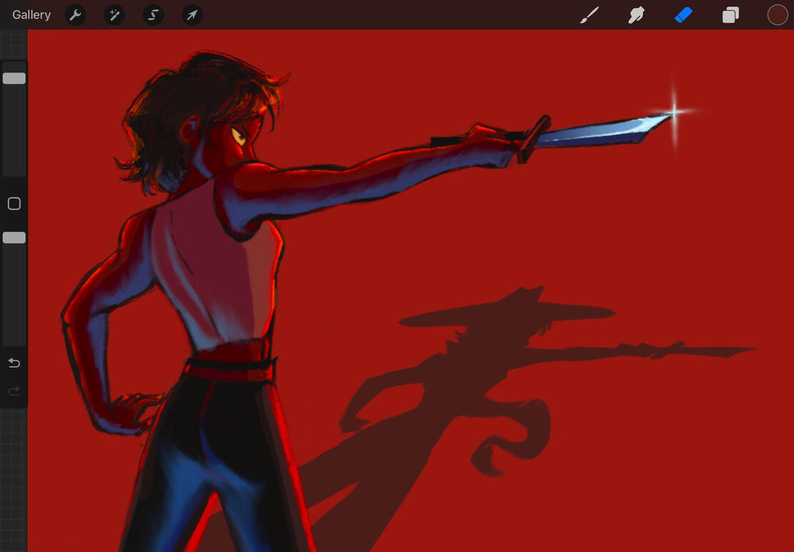Open the Actions wrench menu
The image size is (794, 552).
[x=76, y=15]
